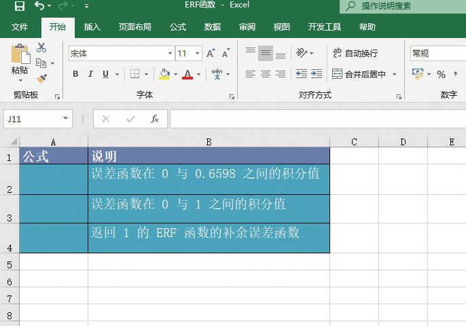Open the font name dropdown (宋体)
Screen dimensions: 466x326
170,53
